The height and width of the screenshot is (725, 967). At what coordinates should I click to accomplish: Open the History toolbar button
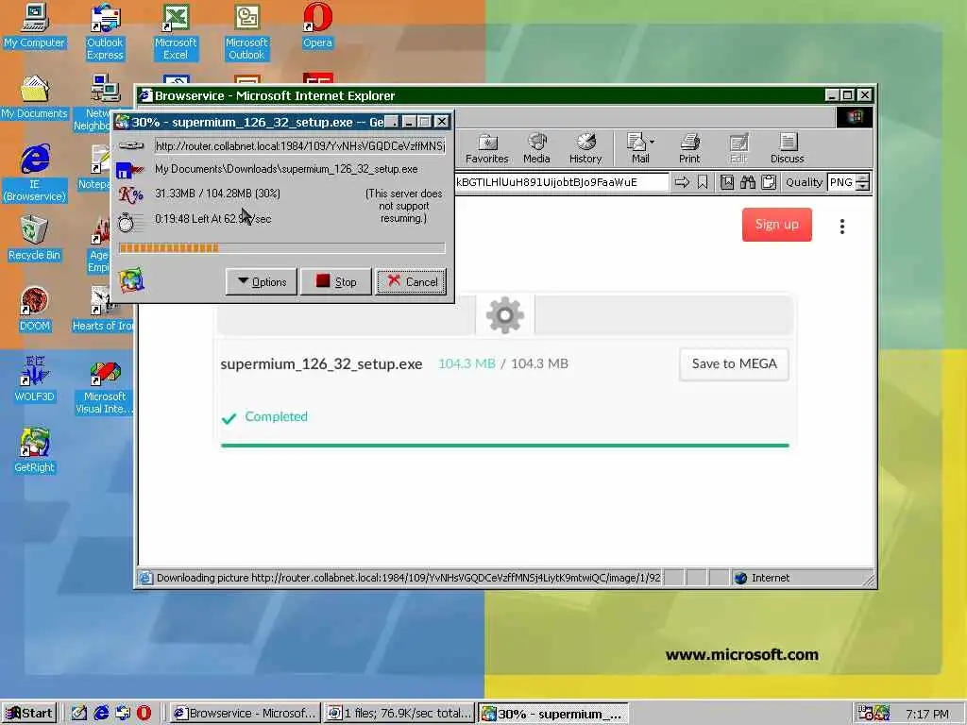click(x=585, y=148)
